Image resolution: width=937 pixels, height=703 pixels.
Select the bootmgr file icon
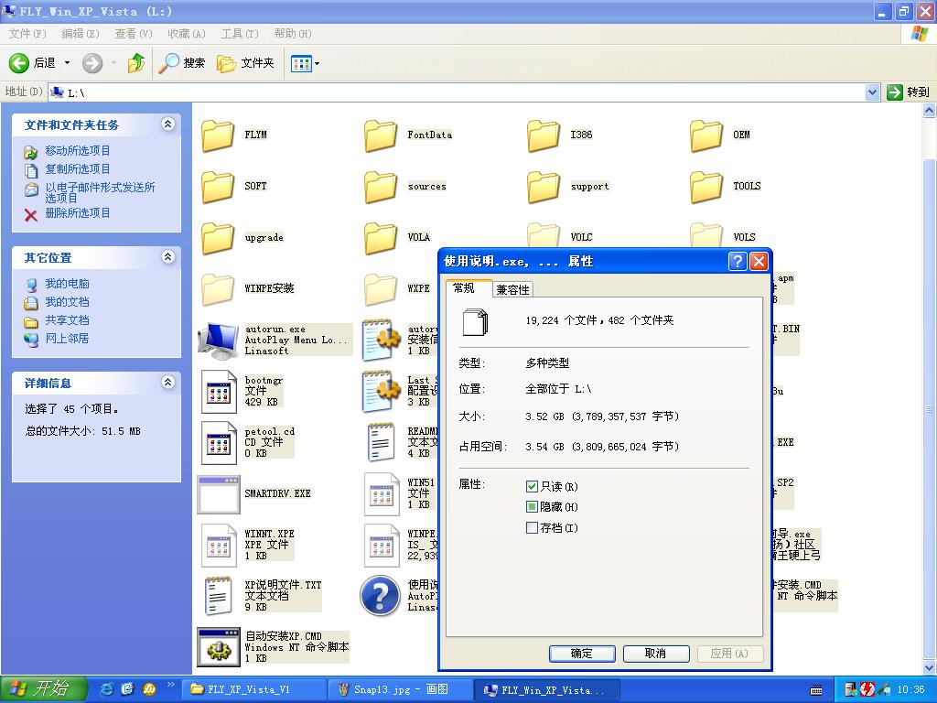click(x=219, y=392)
